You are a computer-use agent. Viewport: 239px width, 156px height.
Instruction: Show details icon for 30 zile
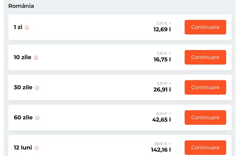(37, 88)
